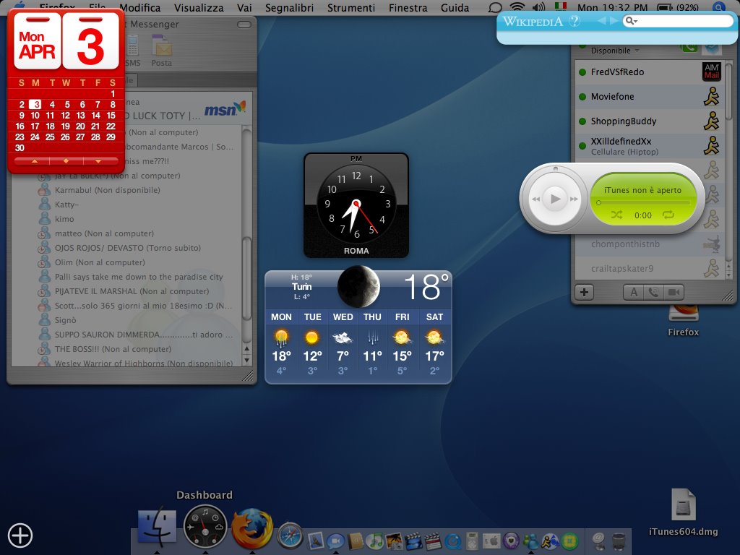Toggle shuffle in the iTunes widget

(x=616, y=215)
